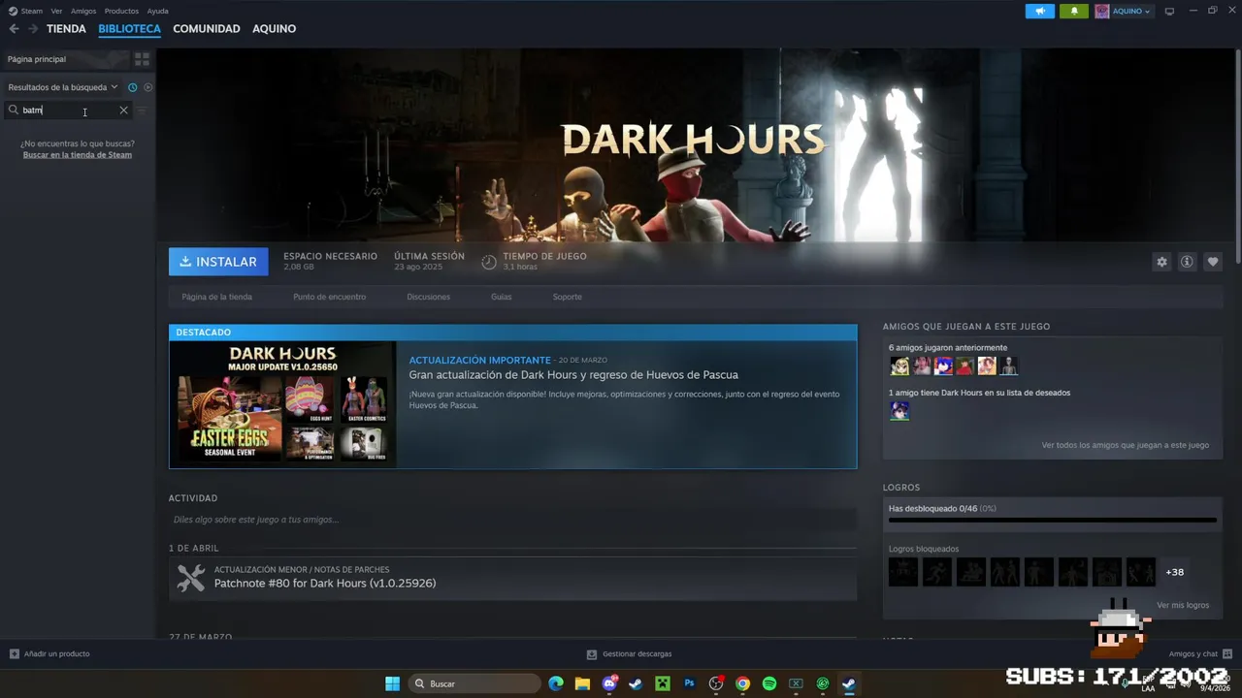Viewport: 1242px width, 698px height.
Task: Click Añadir un producto button
Action: pos(49,654)
